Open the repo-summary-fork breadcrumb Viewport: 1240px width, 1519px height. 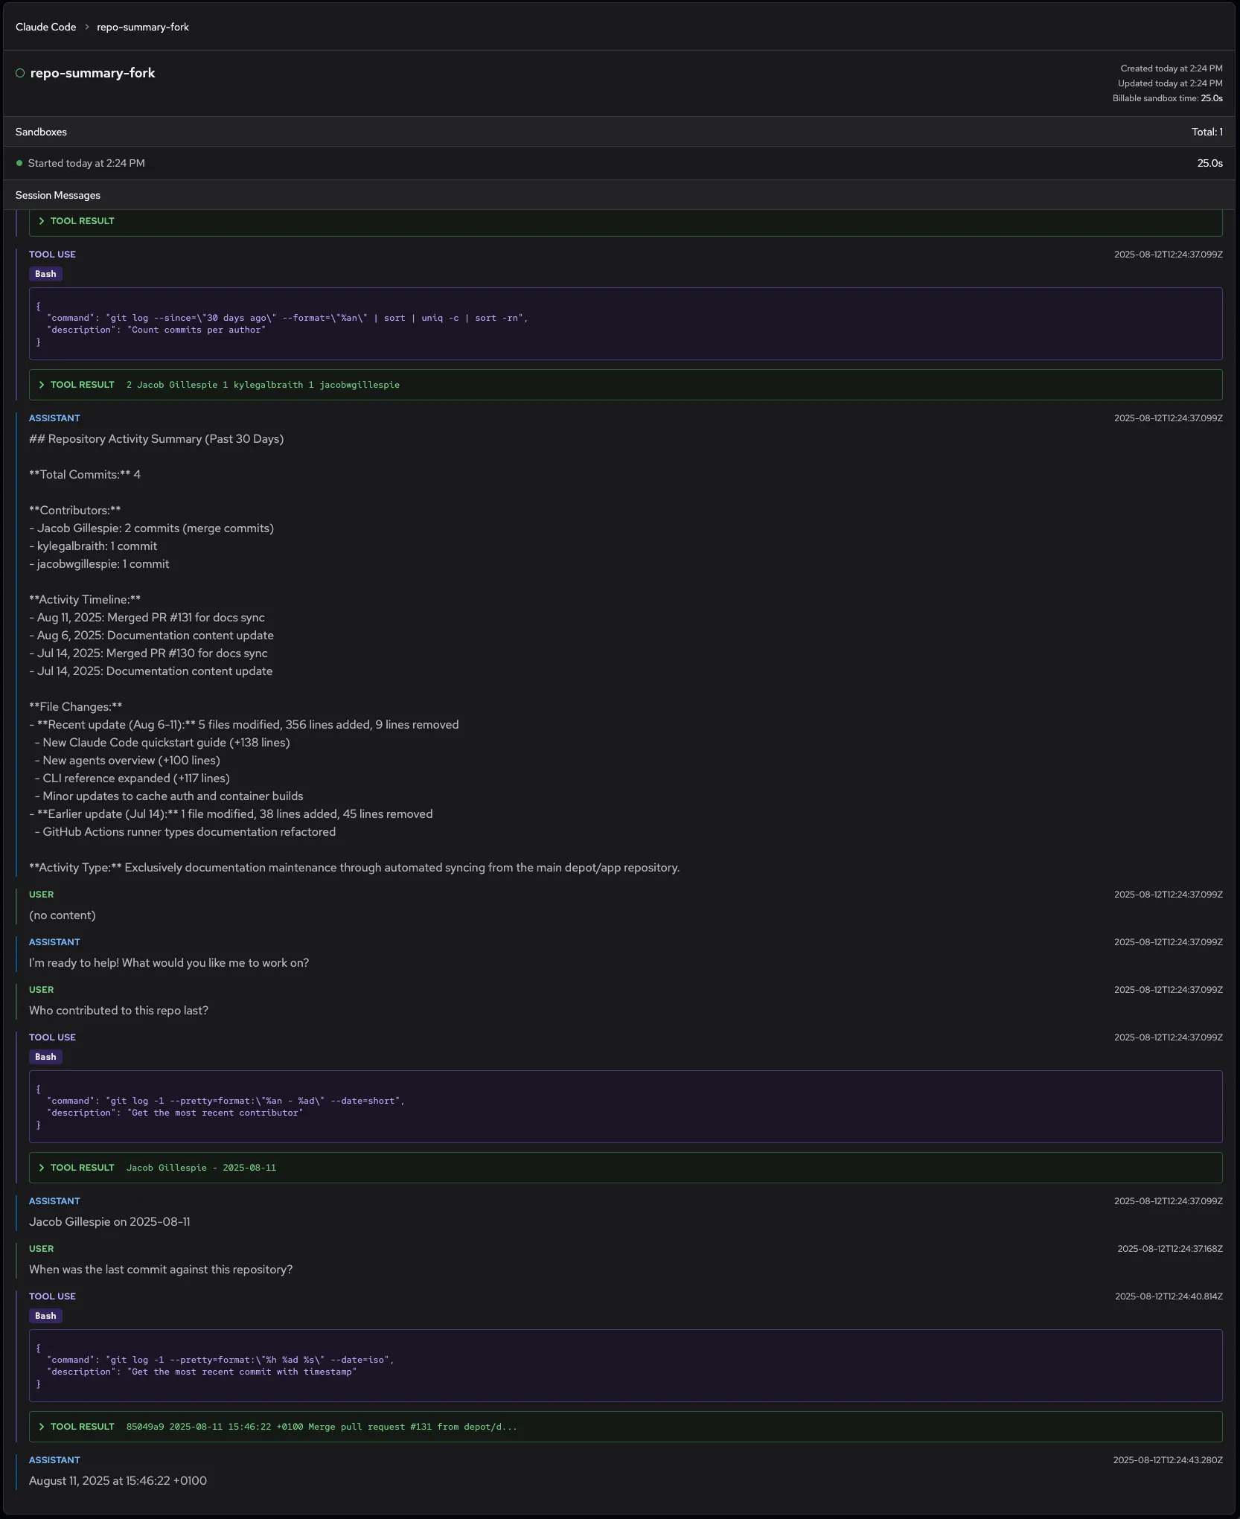[x=143, y=27]
